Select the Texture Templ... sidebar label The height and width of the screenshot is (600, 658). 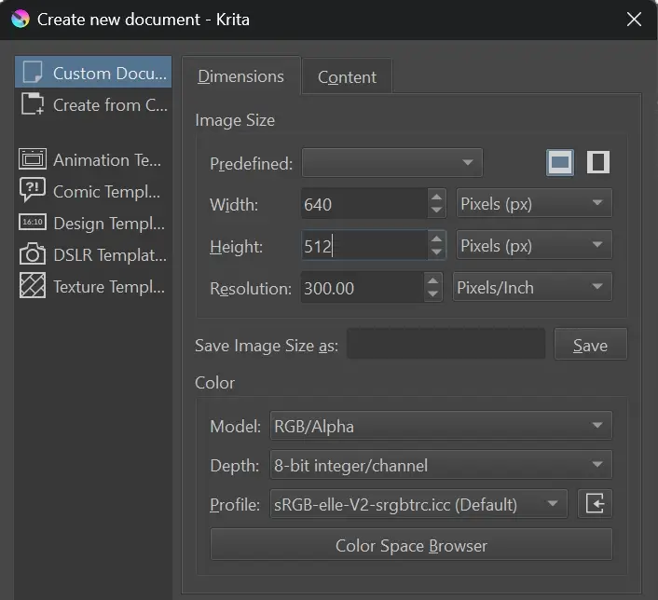coord(109,287)
